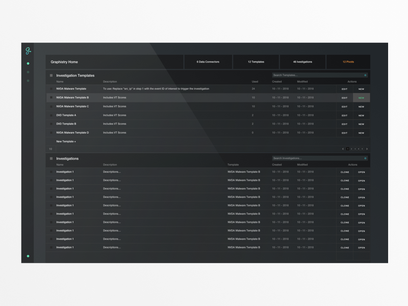Open the 12 Pivots tab
Screen dimensions: 408x306
(x=349, y=61)
